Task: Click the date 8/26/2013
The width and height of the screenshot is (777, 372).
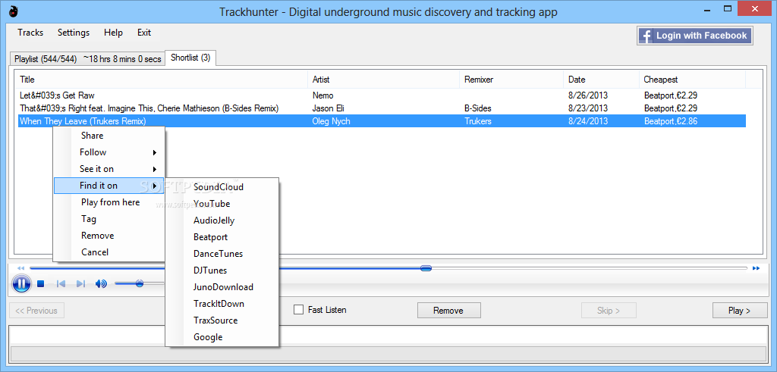Action: click(588, 95)
